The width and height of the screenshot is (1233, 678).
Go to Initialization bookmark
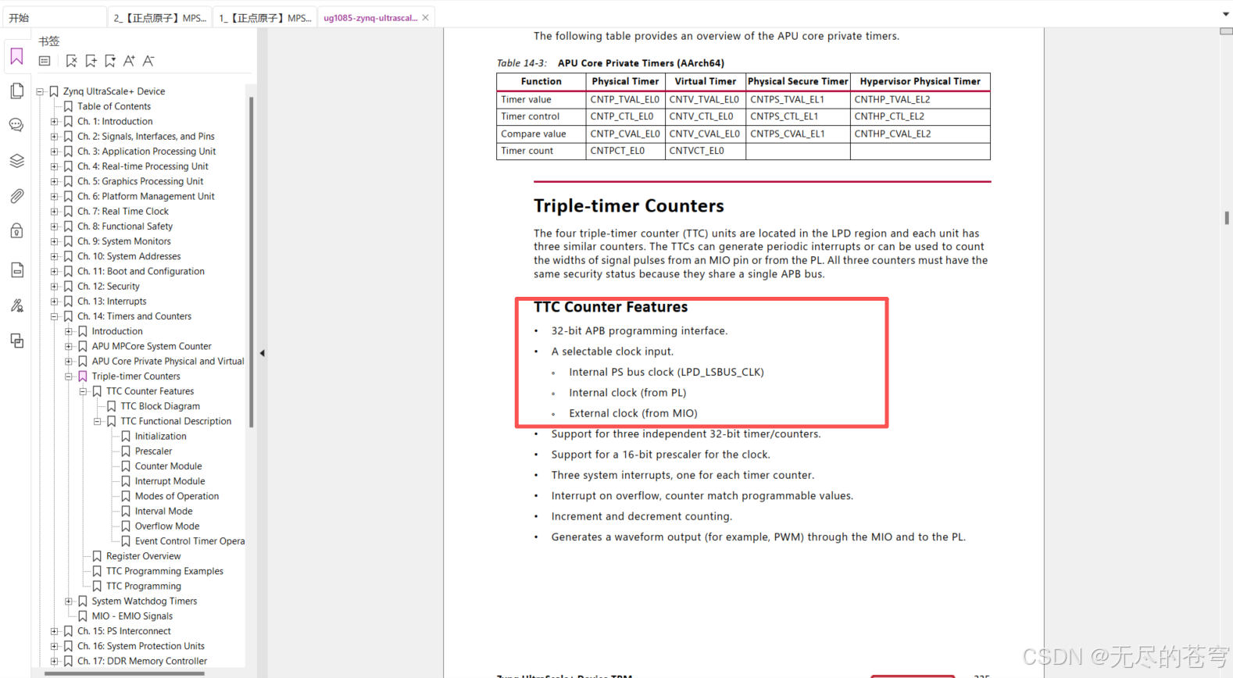[160, 436]
